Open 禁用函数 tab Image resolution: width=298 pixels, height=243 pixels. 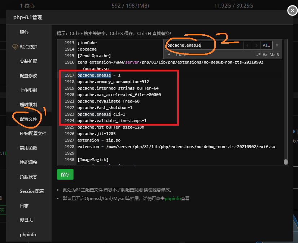[x=29, y=148]
